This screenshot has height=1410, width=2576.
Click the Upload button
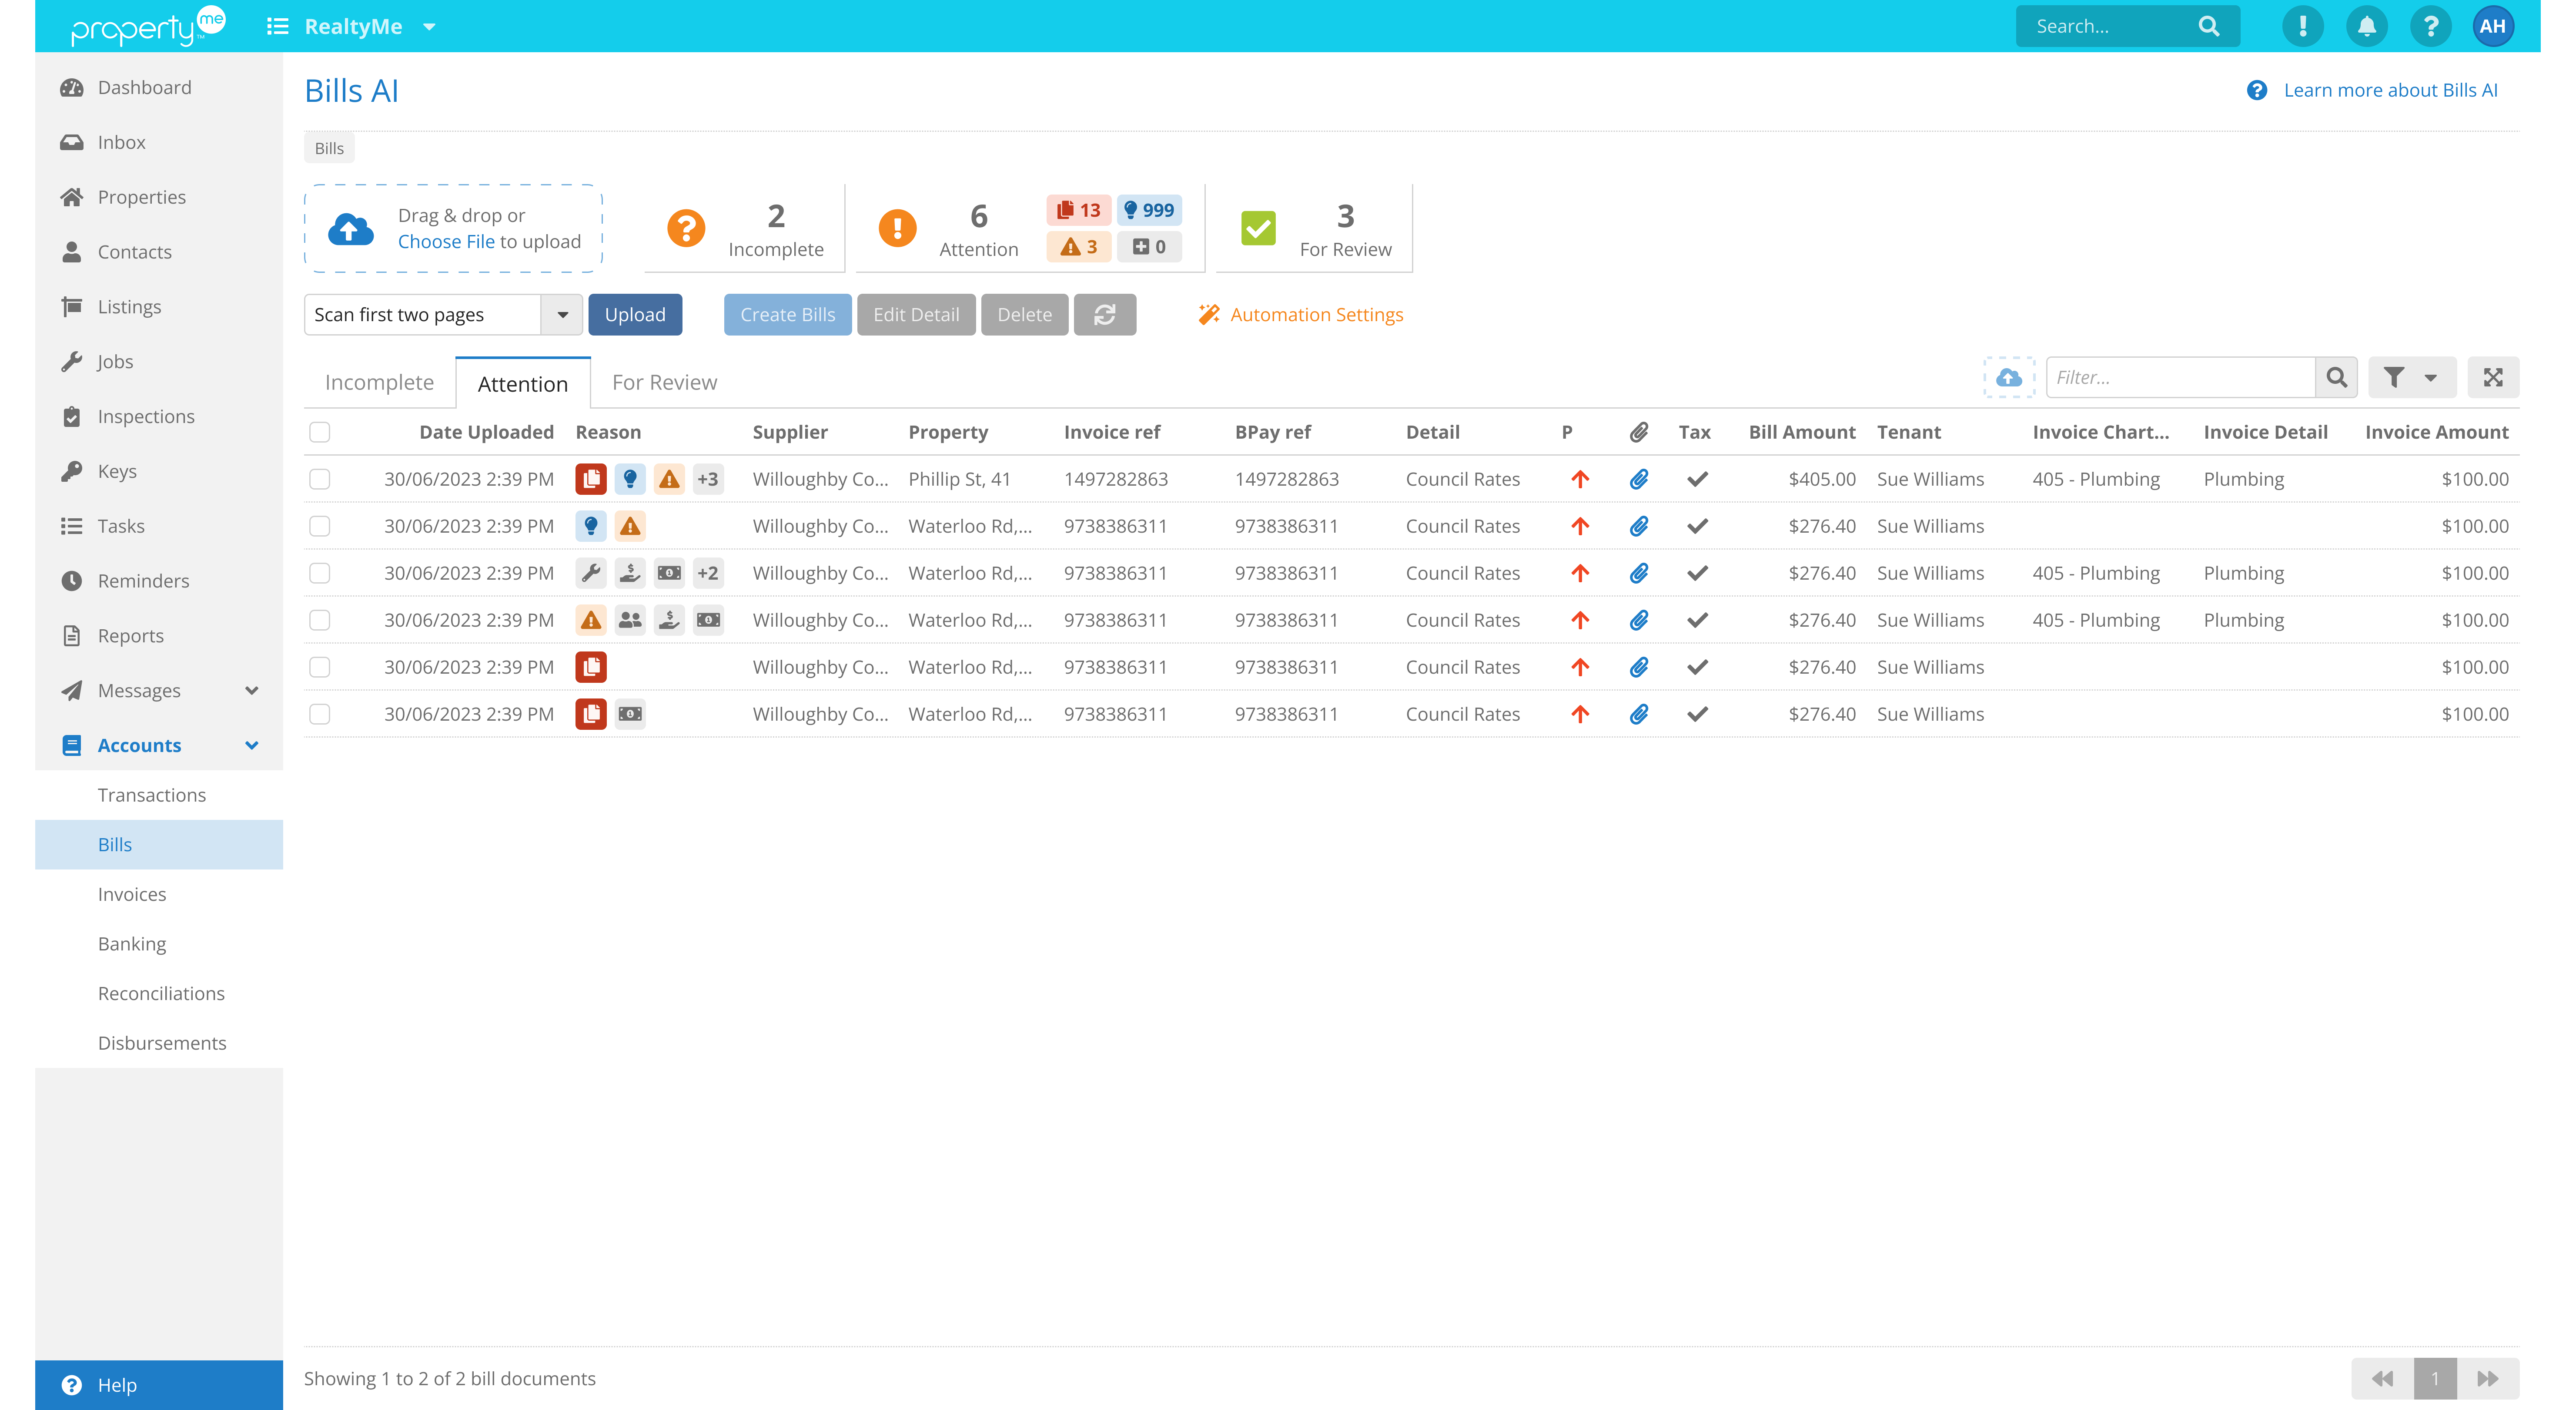[x=634, y=314]
